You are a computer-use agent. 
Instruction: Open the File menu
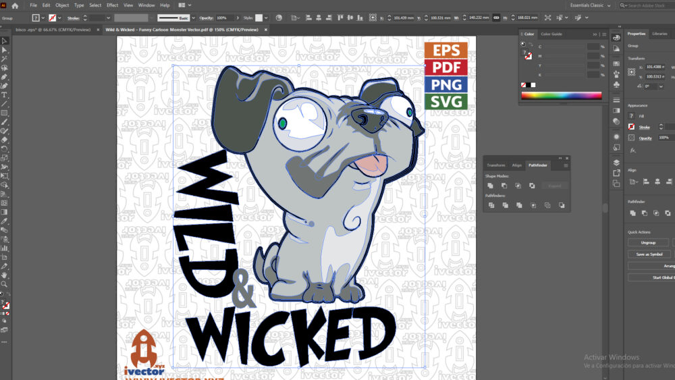33,5
